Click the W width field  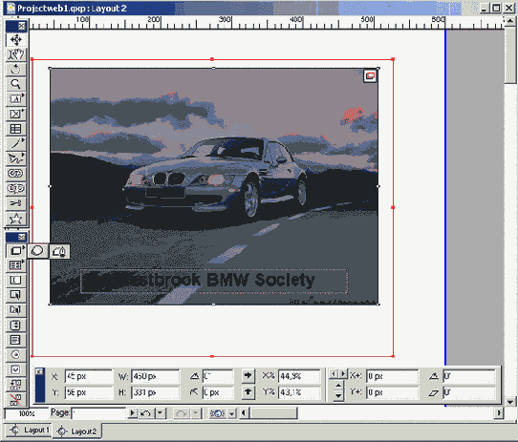coord(155,376)
